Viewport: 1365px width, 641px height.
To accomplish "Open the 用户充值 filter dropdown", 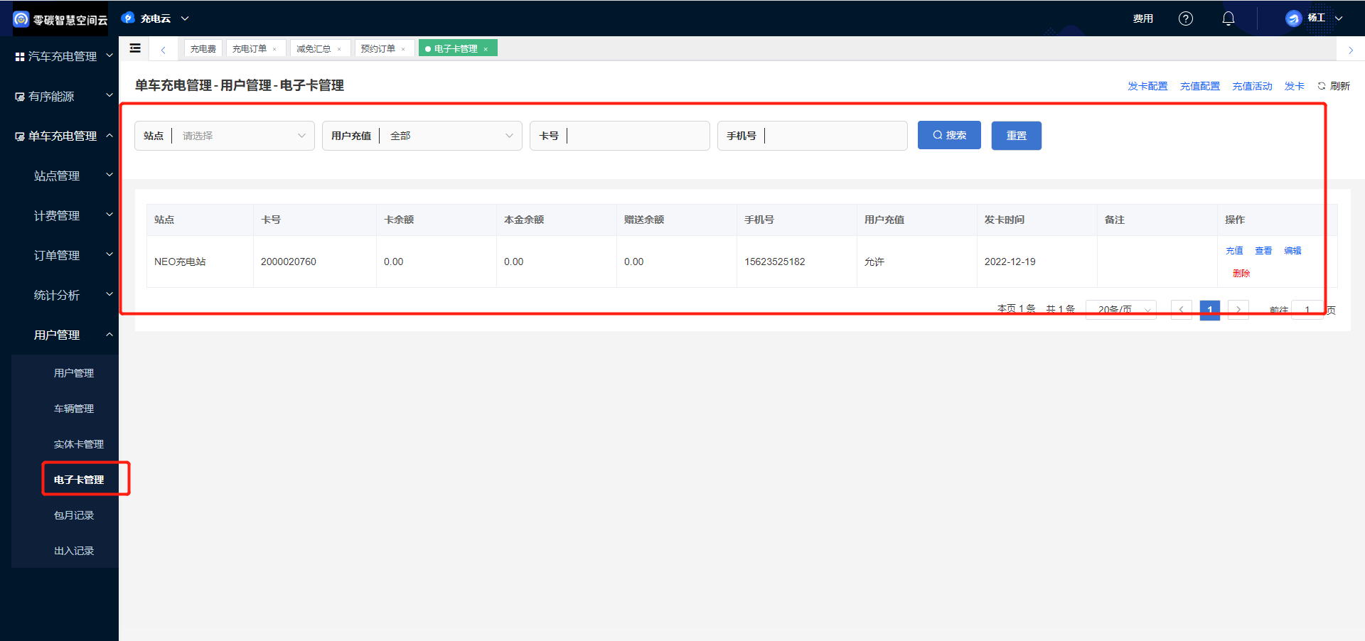I will point(422,136).
